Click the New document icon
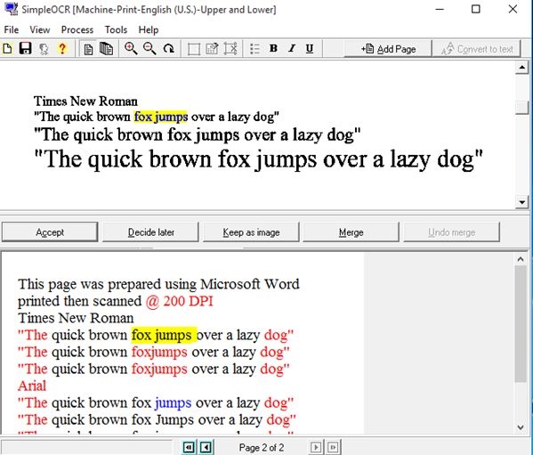 pyautogui.click(x=7, y=49)
